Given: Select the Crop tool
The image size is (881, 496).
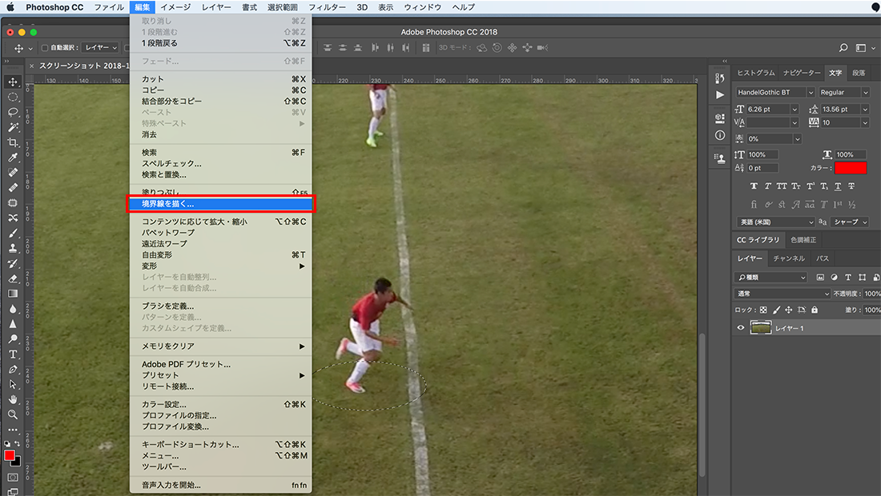Looking at the screenshot, I should pos(13,142).
